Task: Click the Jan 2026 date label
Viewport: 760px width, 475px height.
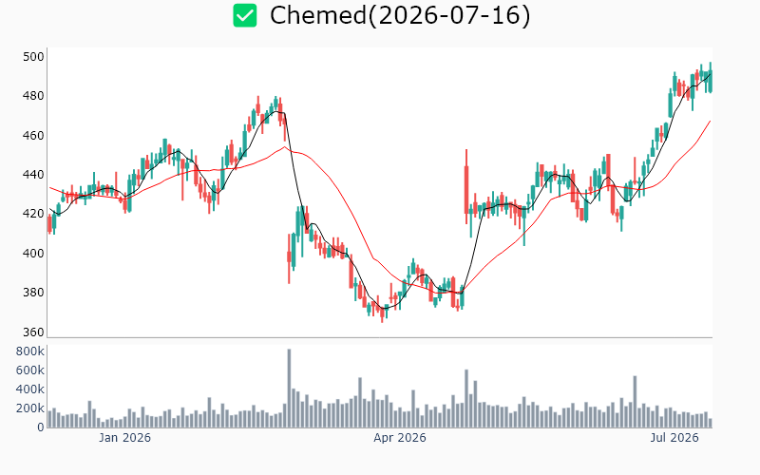Action: click(124, 438)
